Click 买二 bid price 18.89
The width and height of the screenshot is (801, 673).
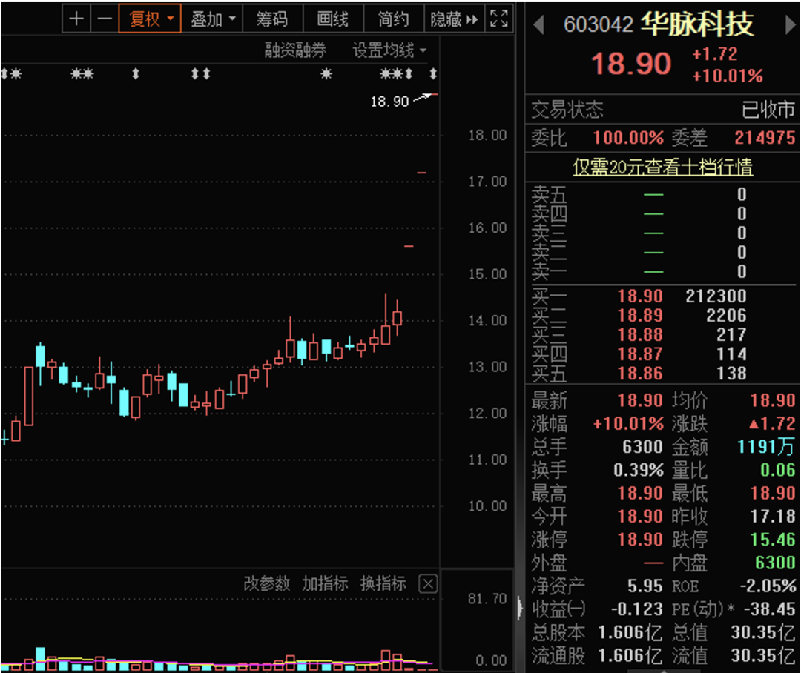click(x=639, y=316)
